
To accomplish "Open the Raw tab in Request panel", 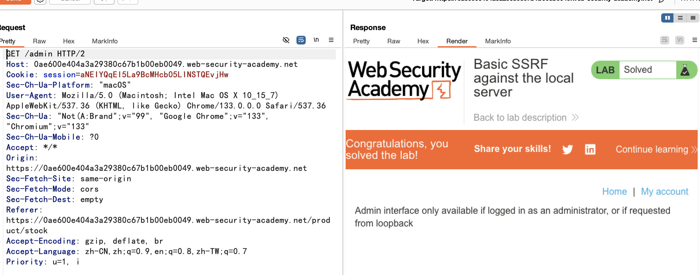I will [39, 41].
